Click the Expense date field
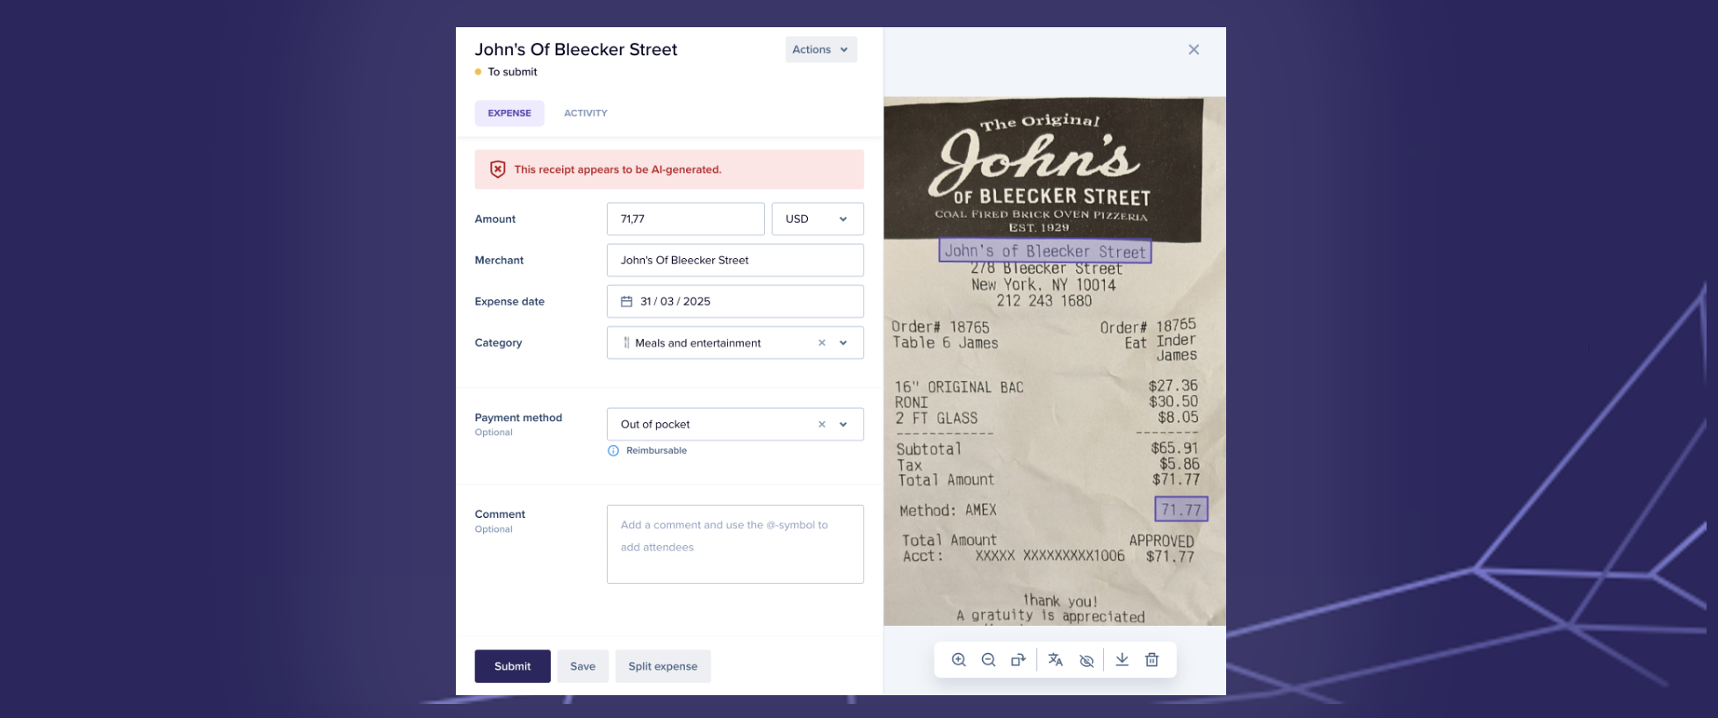1718x718 pixels. (735, 301)
